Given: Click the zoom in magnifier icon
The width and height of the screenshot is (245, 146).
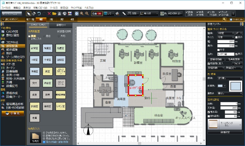Looking at the screenshot, I should (x=82, y=13).
